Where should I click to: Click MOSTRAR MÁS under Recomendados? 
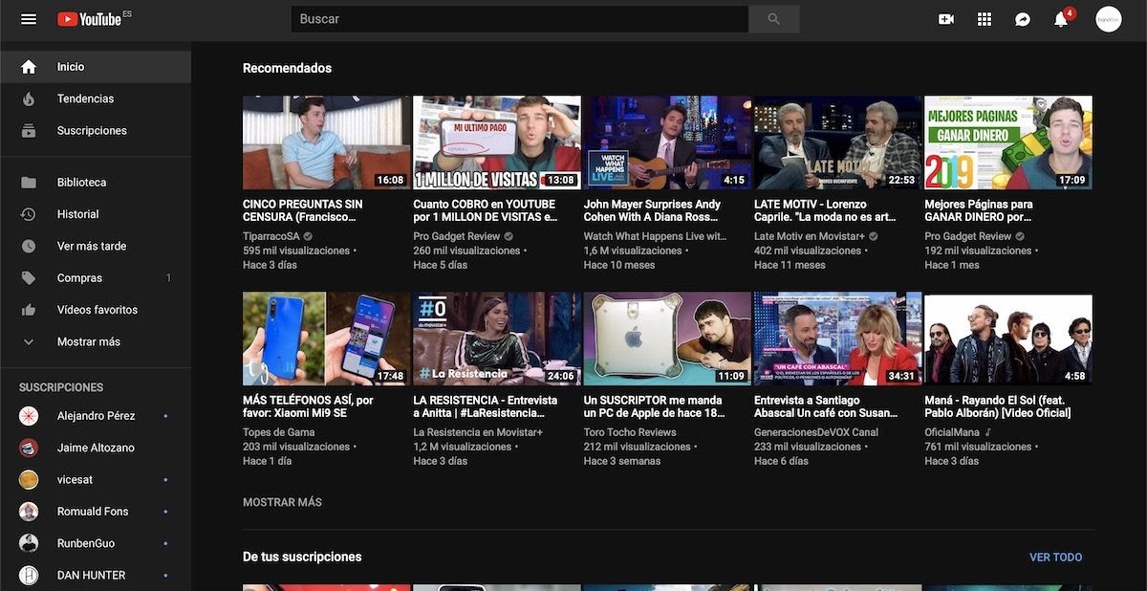pyautogui.click(x=282, y=502)
